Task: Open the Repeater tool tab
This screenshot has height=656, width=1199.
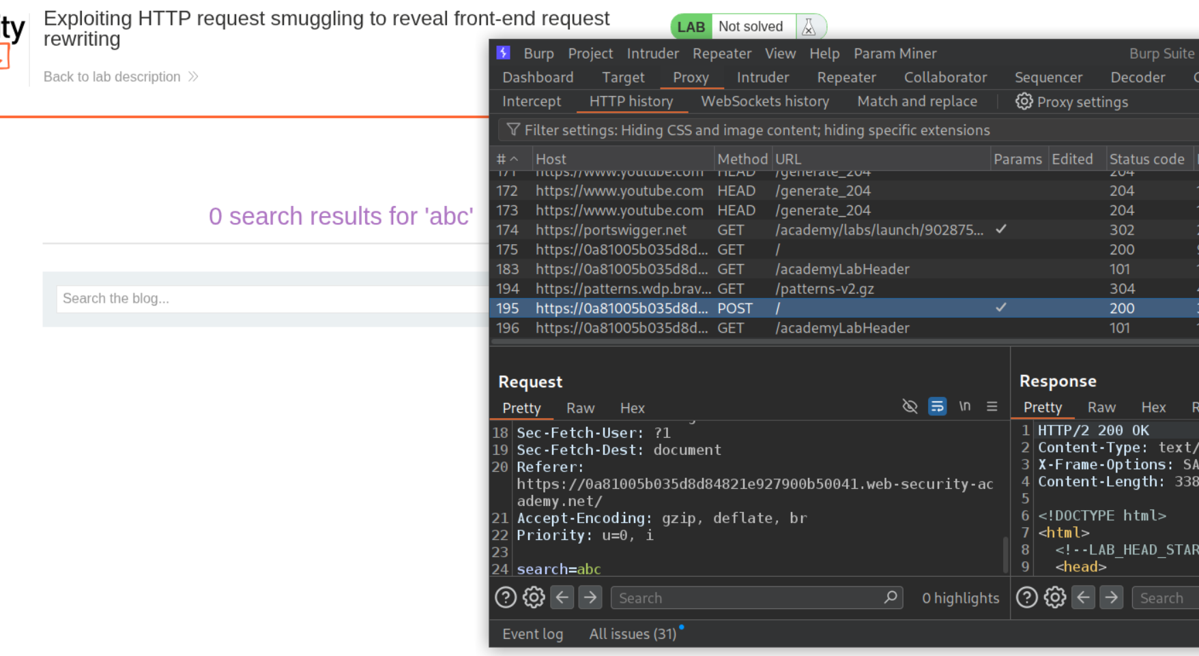Action: point(846,78)
